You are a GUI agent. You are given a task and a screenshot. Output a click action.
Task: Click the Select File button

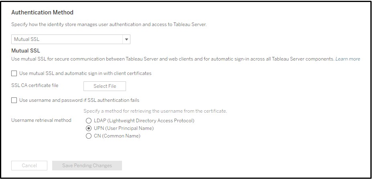point(104,86)
